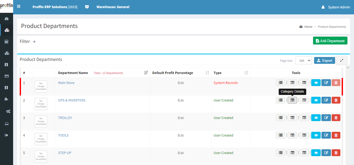This screenshot has width=354, height=165.
Task: Sort by Type column arrow
Action: (x=246, y=73)
